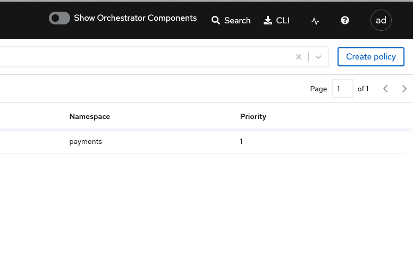Viewport: 413px width, 256px height.
Task: Sort by the Namespace column header
Action: [89, 116]
